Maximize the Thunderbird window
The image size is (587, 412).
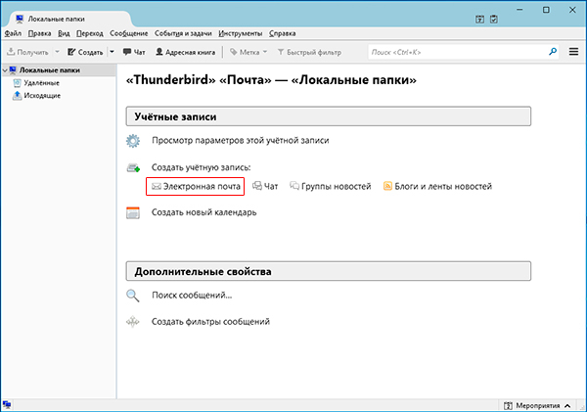pos(546,10)
